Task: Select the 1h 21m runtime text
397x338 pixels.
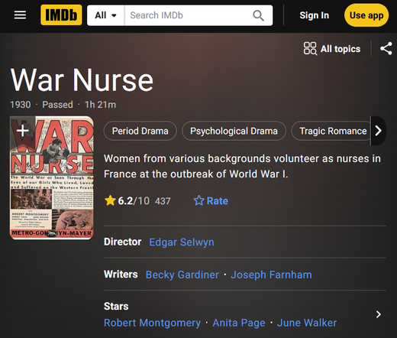Action: pyautogui.click(x=100, y=105)
